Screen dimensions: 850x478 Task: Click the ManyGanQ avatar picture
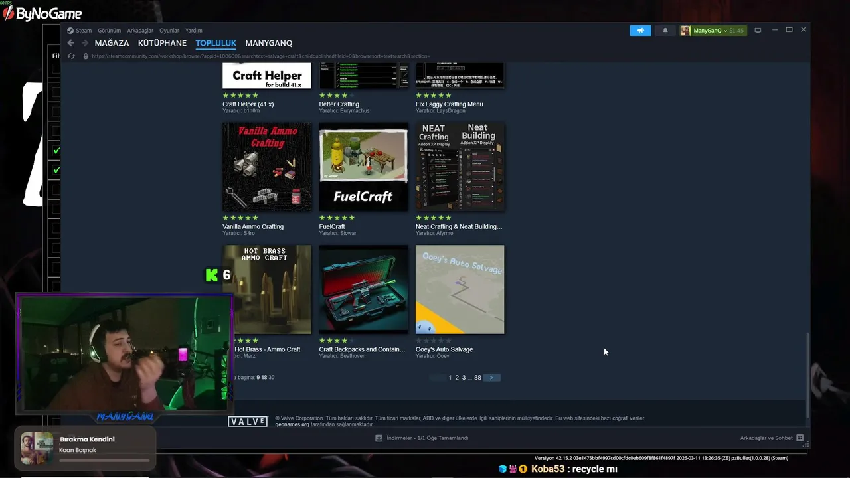[685, 30]
